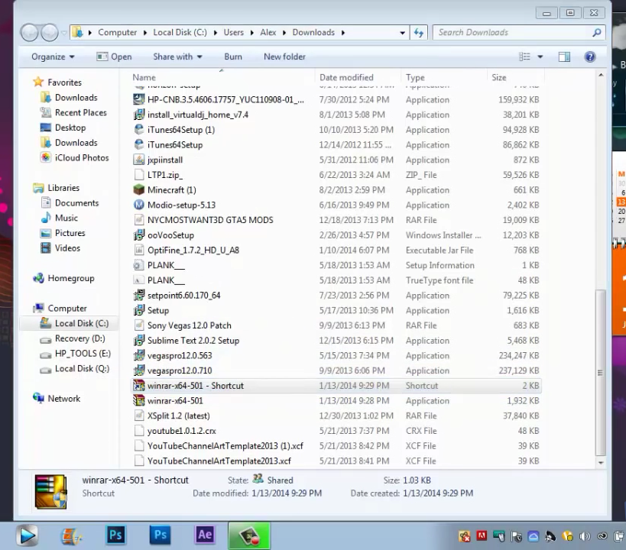
Task: Click the Search Downloads magnifier icon
Action: (595, 32)
